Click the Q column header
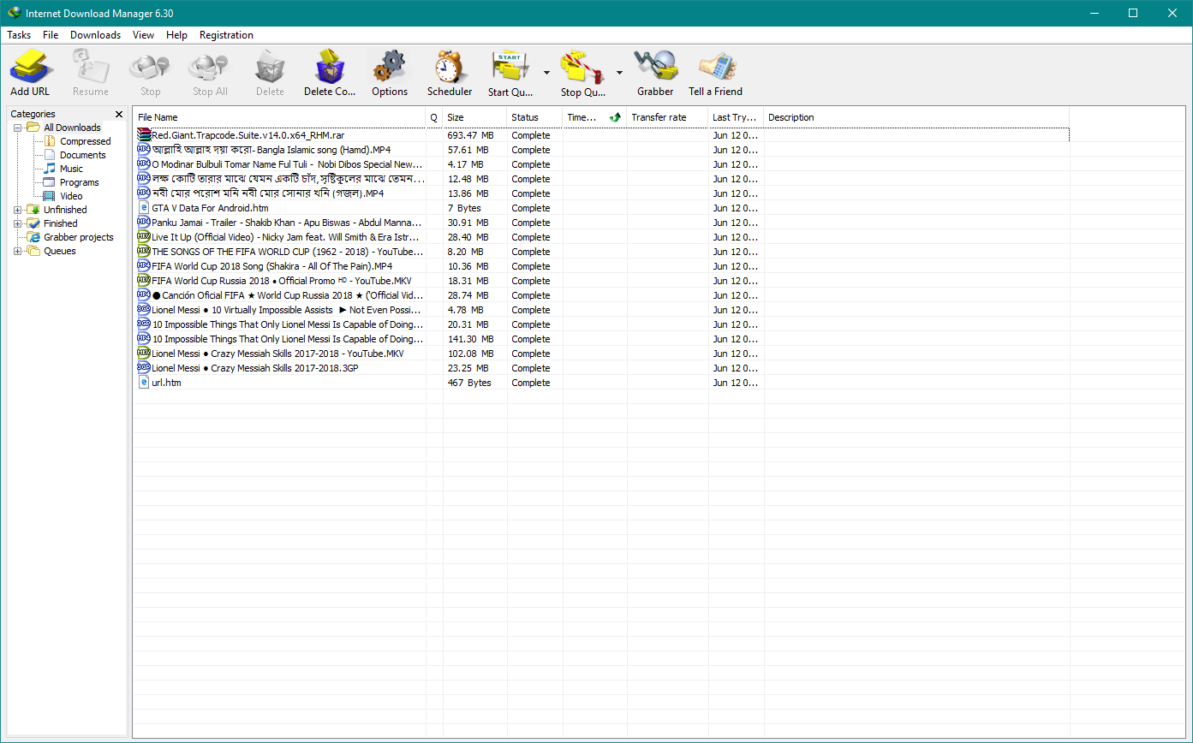 pyautogui.click(x=434, y=117)
